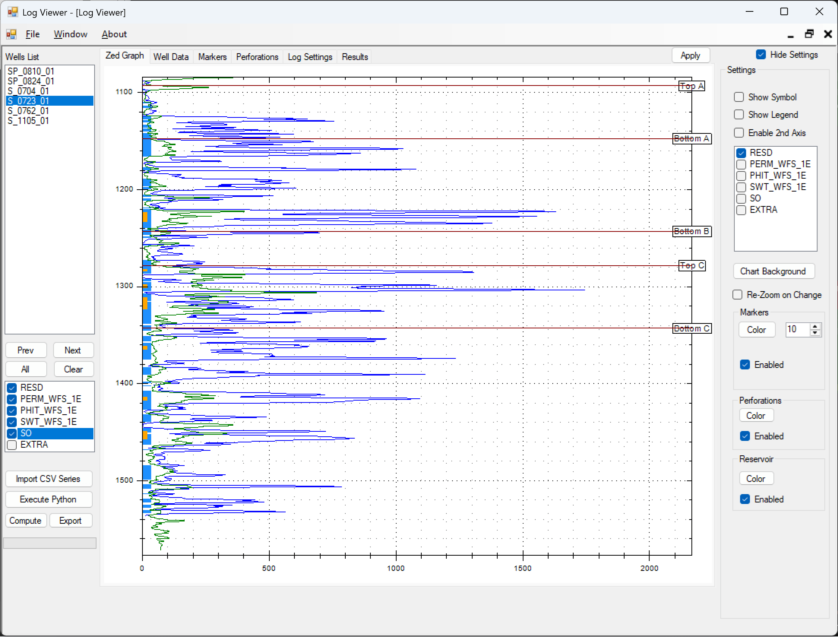Open the Perforations Color picker
Viewport: 838px width, 637px height.
click(756, 416)
